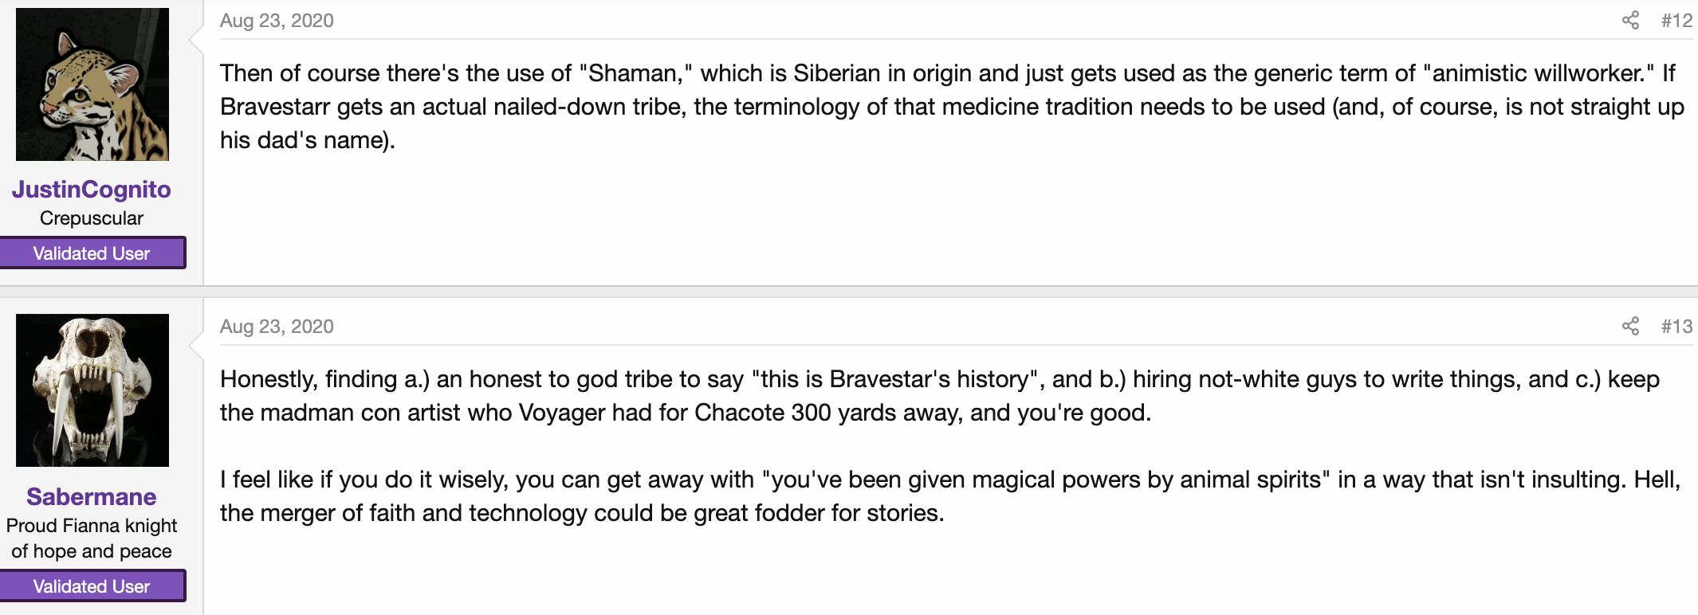Click the speech arrow beside JustinCognito's post
The image size is (1698, 615).
[x=196, y=37]
